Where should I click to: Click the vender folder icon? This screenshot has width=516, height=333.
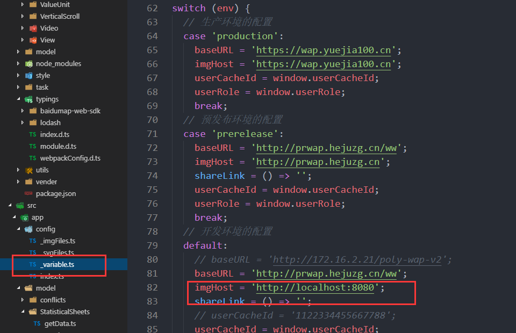pos(29,182)
